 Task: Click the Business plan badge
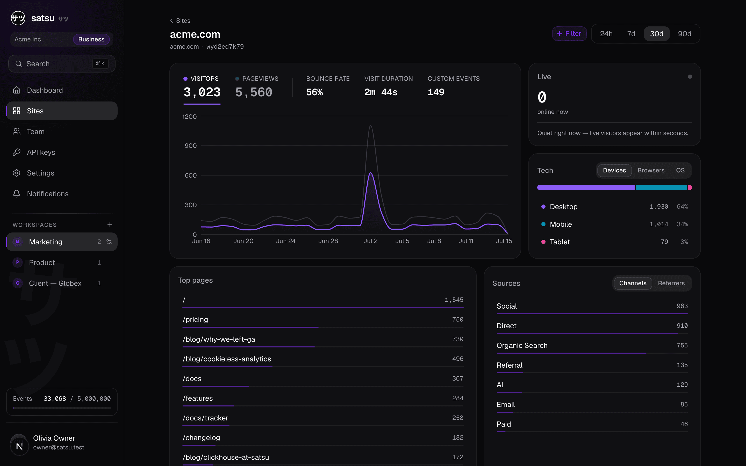tap(91, 39)
